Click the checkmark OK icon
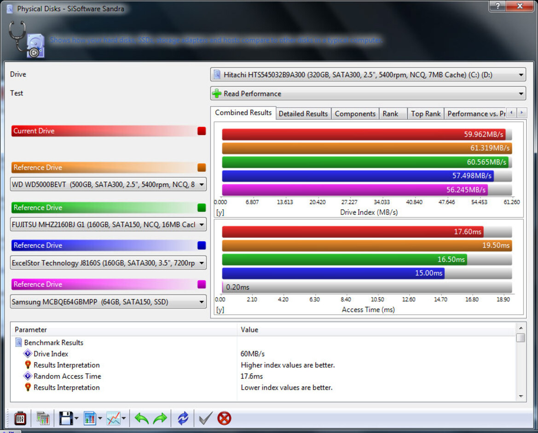 coord(206,418)
